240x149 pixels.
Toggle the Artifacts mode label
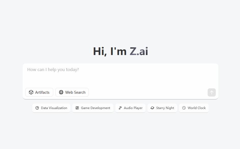42,92
